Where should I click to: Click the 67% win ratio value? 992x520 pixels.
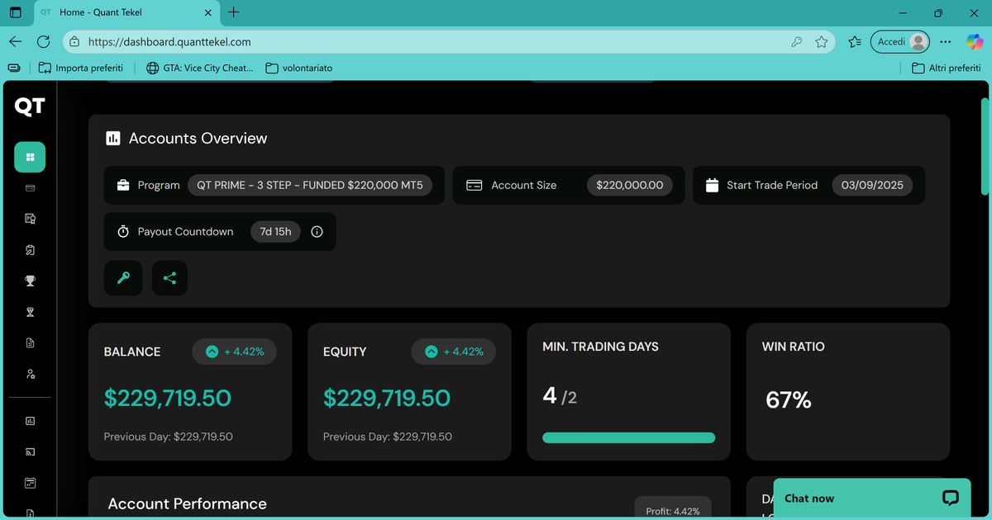[x=789, y=400]
